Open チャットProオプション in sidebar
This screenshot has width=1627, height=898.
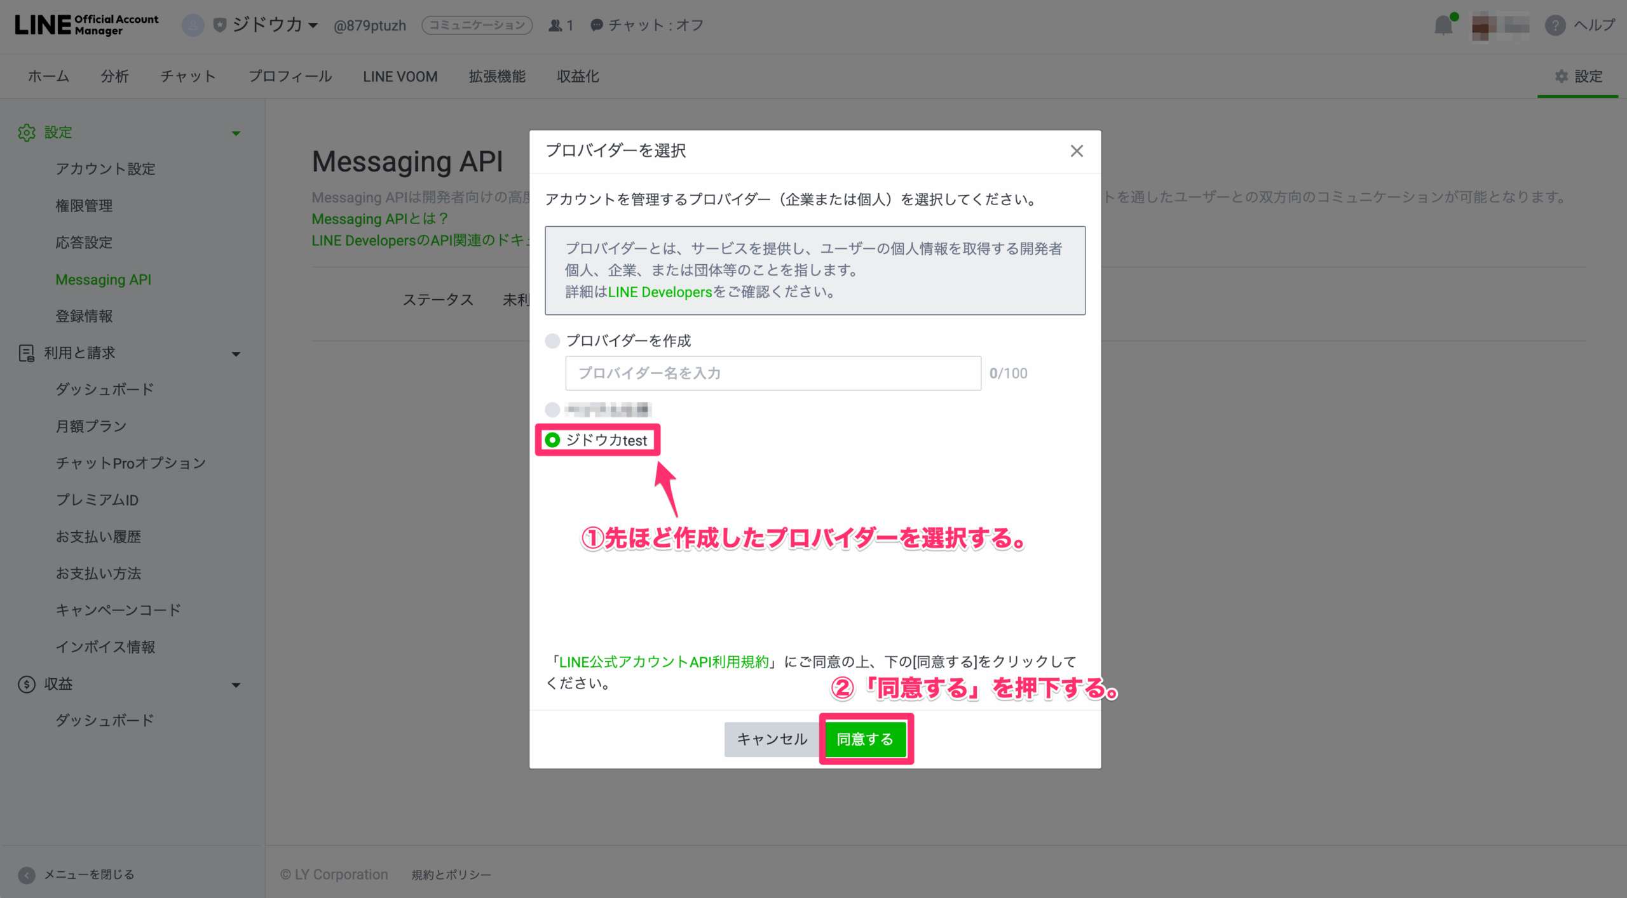coord(131,463)
